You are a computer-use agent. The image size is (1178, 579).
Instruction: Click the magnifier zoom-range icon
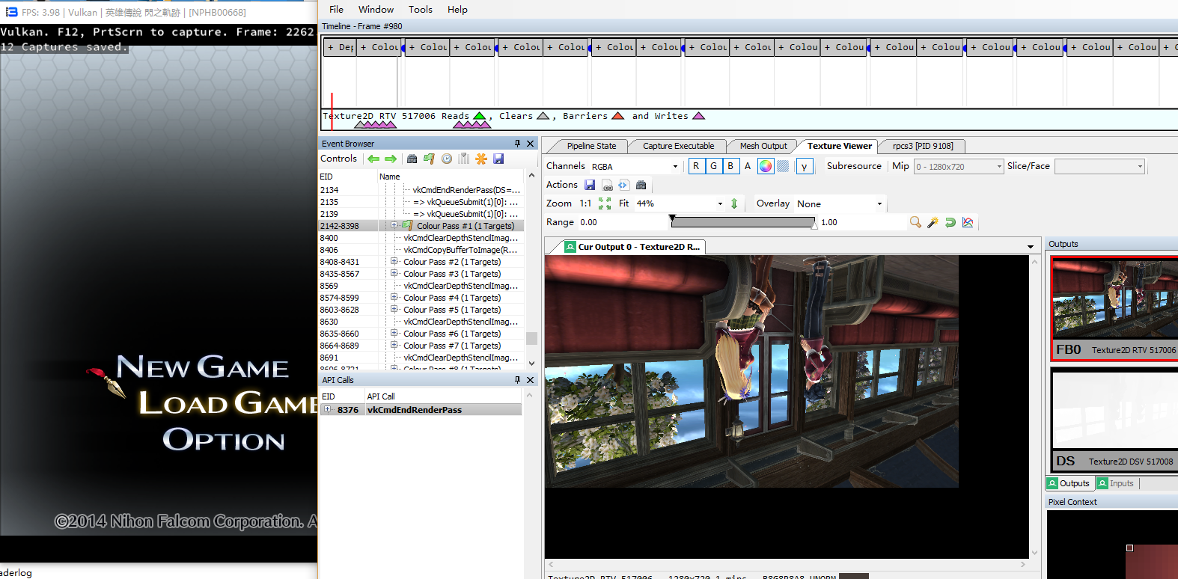pyautogui.click(x=915, y=222)
